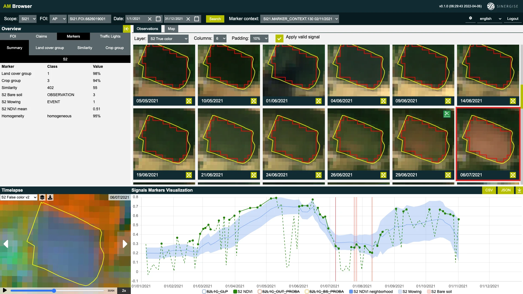Clear the end date 31/12/2021

tap(188, 19)
